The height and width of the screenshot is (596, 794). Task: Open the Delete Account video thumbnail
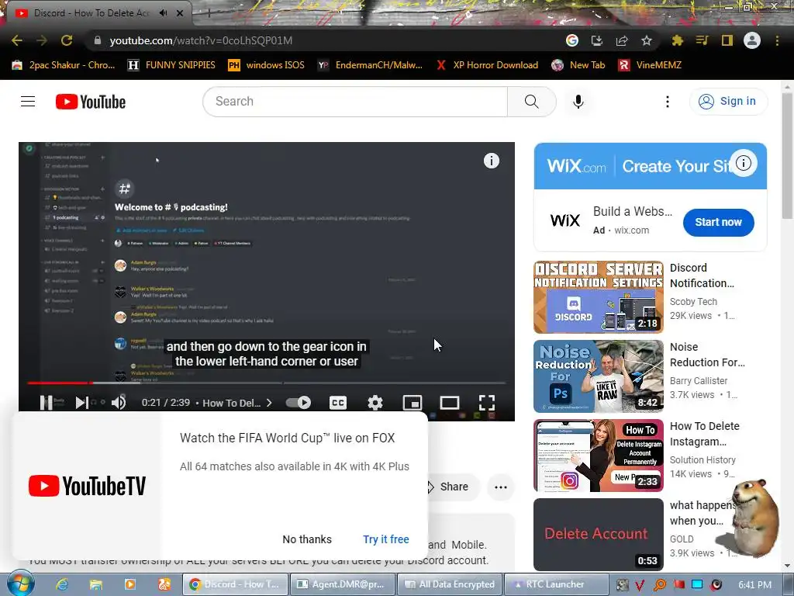tap(598, 534)
